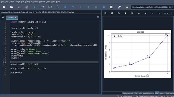This screenshot has height=97, width=174.
Task: Debug step out upward arrow
Action: (x=88, y=7)
